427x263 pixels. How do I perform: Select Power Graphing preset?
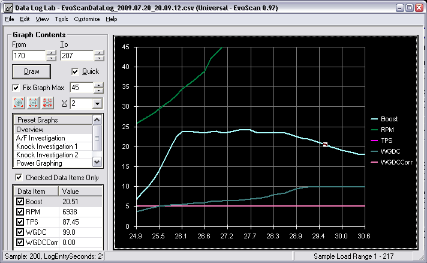tap(53, 163)
